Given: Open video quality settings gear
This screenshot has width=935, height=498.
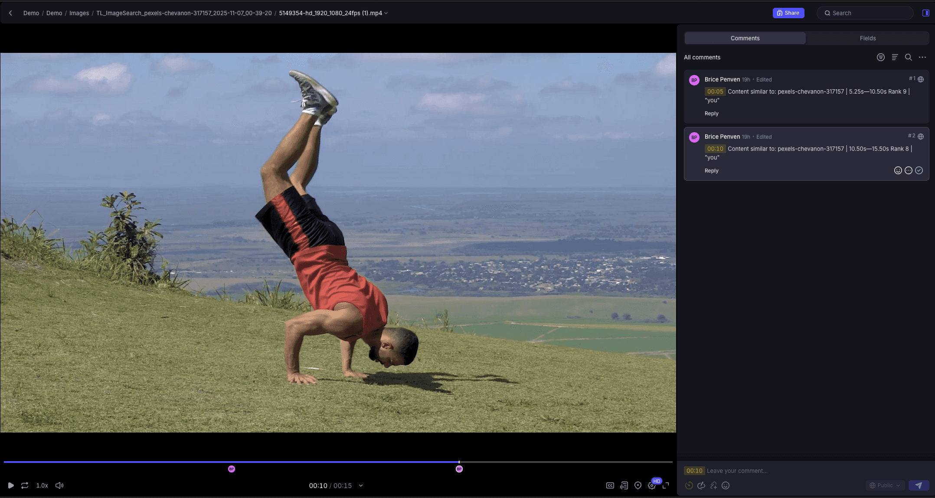Looking at the screenshot, I should tap(651, 486).
